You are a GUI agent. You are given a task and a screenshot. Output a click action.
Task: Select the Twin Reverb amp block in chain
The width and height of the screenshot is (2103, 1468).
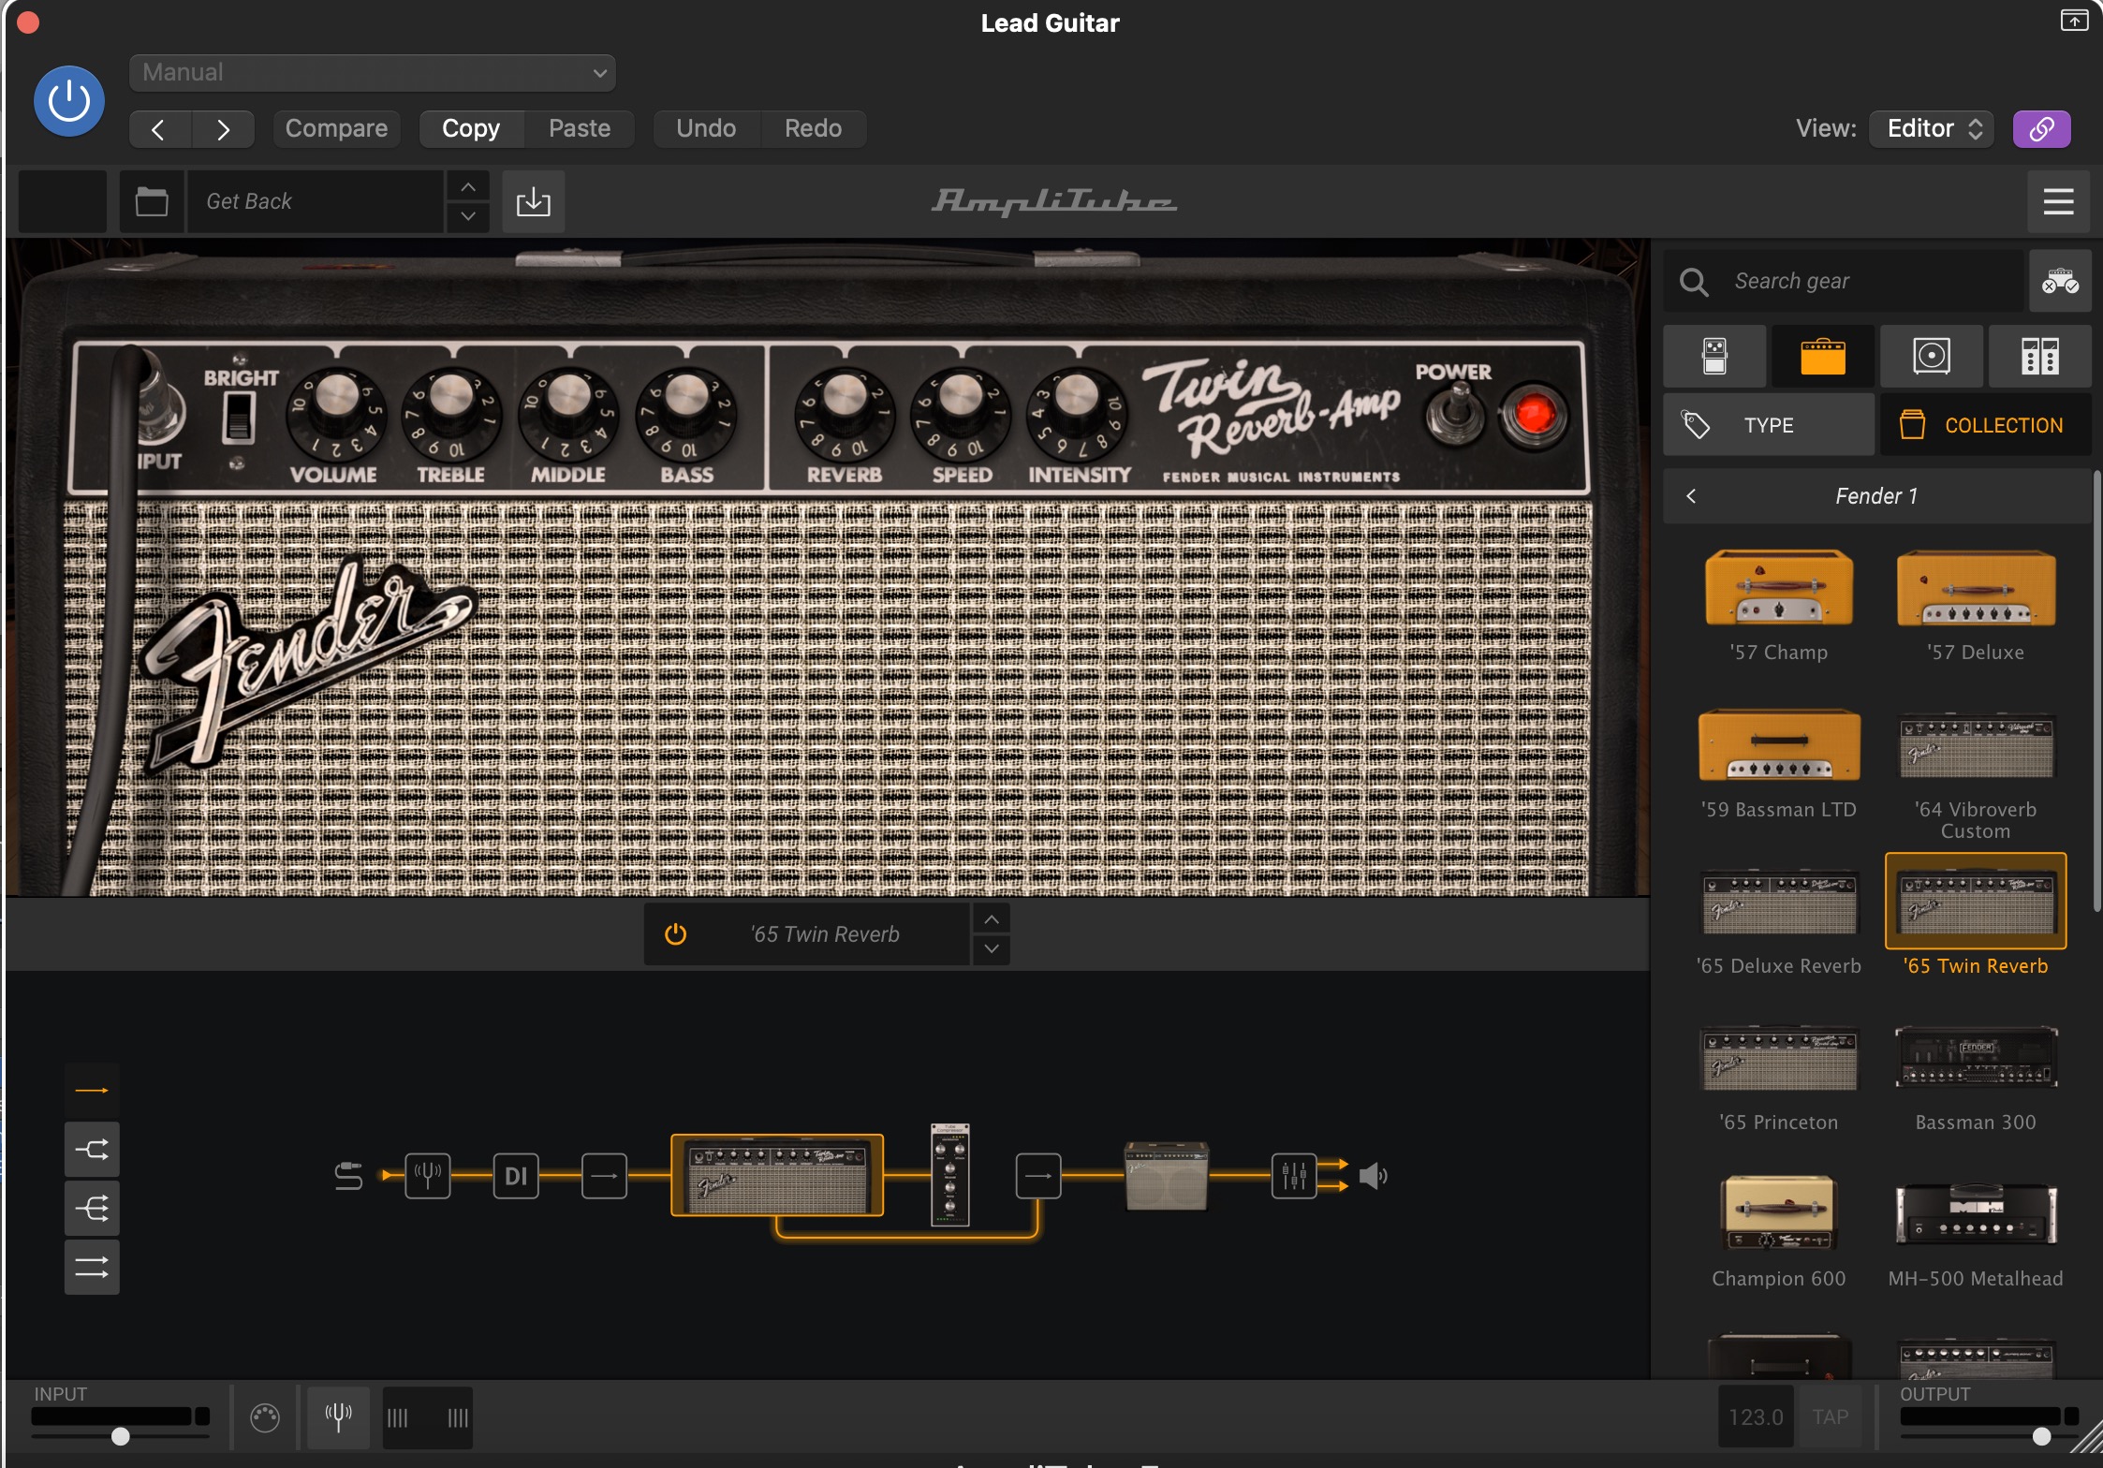777,1176
